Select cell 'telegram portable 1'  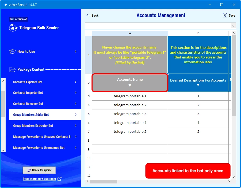(x=130, y=96)
